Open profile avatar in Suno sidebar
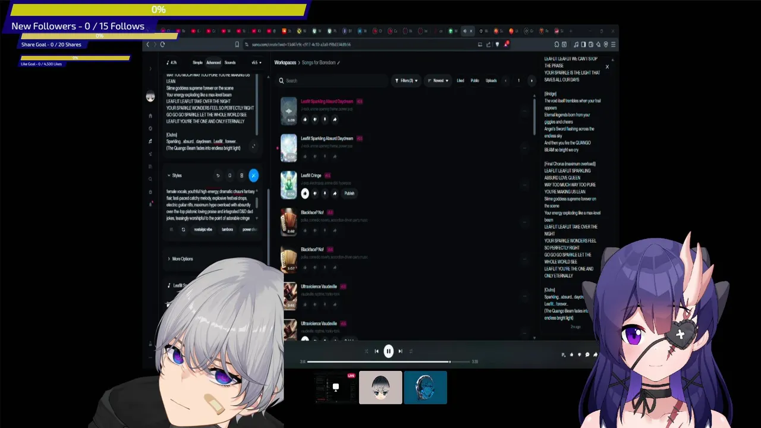 point(150,97)
